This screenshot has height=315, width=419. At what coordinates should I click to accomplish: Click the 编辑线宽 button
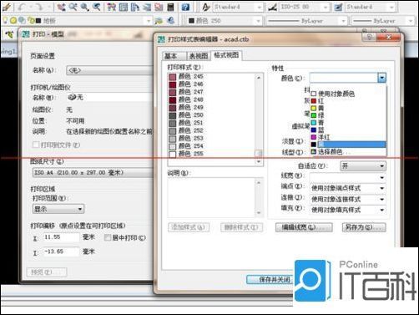tap(304, 227)
